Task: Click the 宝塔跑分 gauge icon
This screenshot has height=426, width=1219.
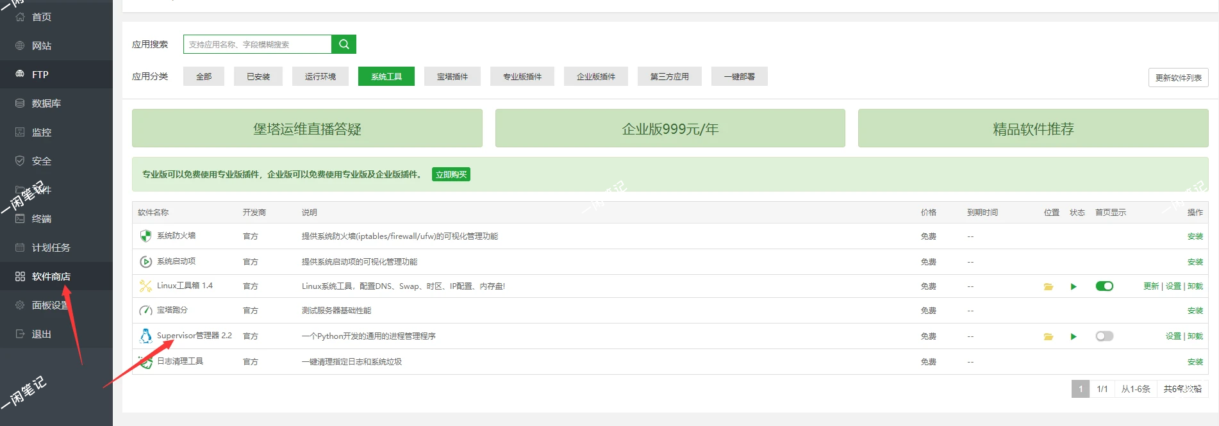Action: [145, 311]
